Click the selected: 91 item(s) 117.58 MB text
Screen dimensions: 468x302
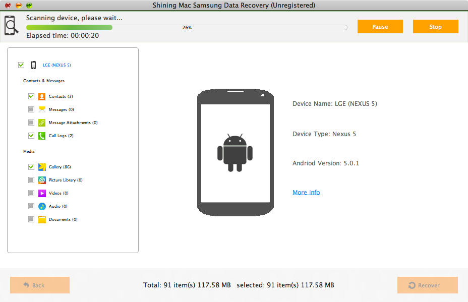click(285, 285)
